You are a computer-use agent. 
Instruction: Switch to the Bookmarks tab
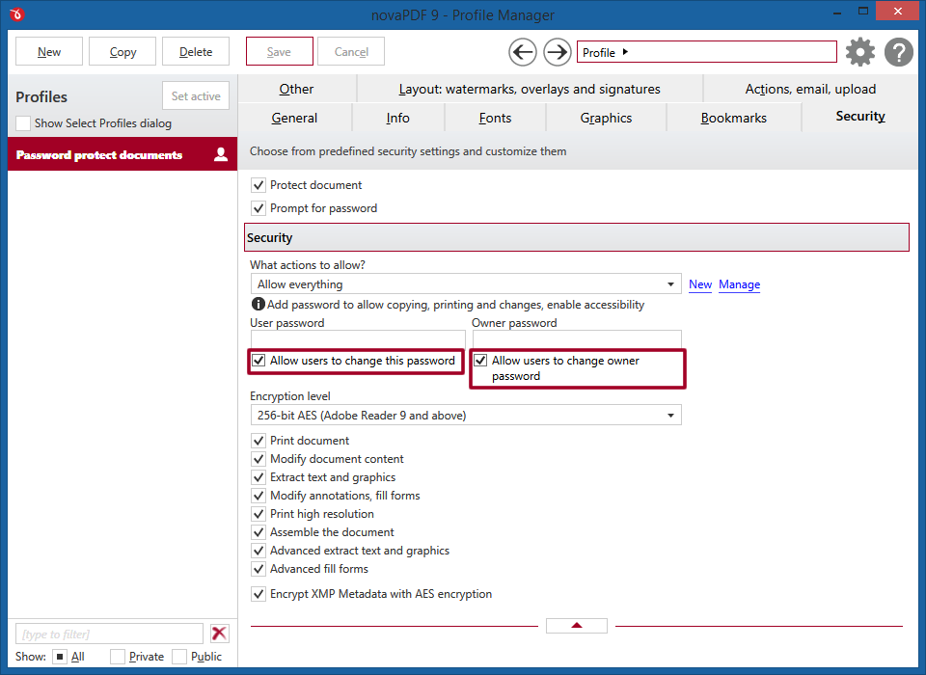[733, 118]
